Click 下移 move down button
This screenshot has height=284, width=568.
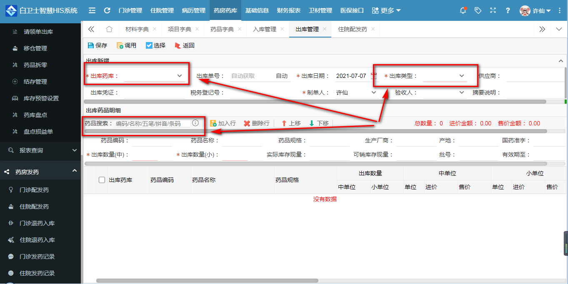tap(319, 123)
